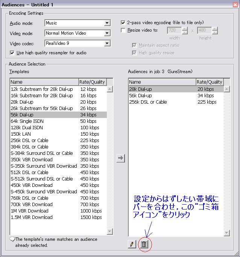The height and width of the screenshot is (257, 240).
Task: Click Templates list scroll down arrow
Action: tap(109, 231)
